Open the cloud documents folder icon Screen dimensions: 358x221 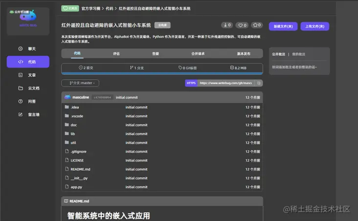point(21,88)
